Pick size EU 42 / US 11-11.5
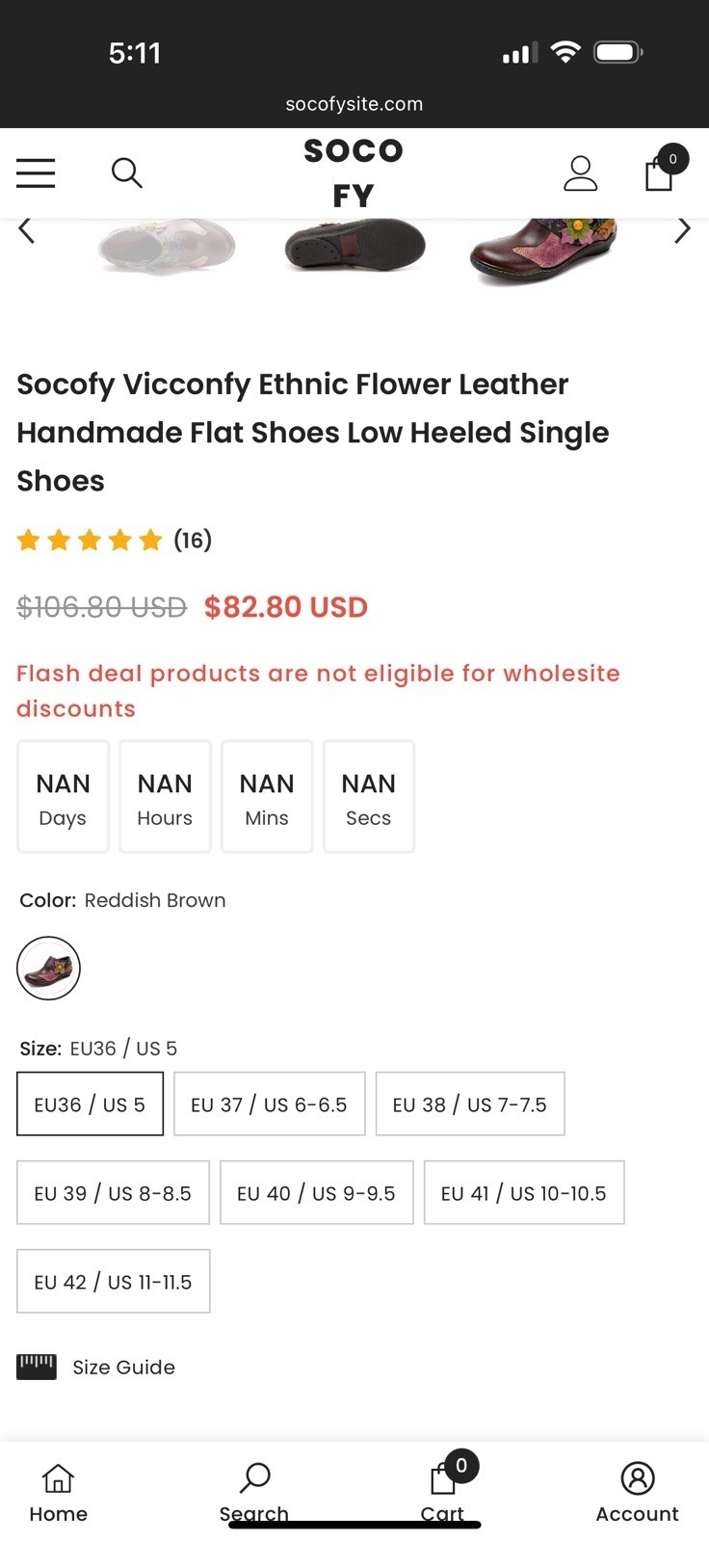Image resolution: width=709 pixels, height=1542 pixels. [113, 1282]
